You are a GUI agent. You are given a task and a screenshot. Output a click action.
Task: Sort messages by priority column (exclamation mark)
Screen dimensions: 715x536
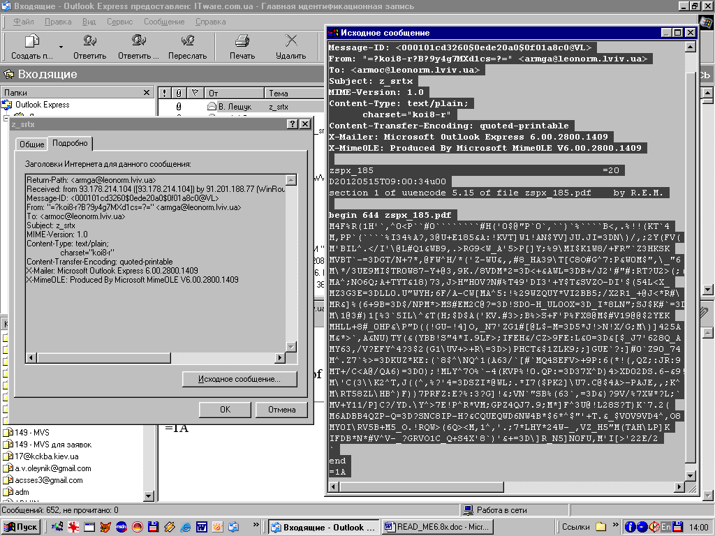click(x=165, y=93)
